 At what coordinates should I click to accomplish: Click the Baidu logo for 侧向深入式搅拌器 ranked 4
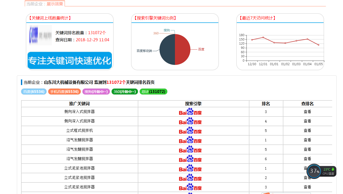[x=190, y=121]
